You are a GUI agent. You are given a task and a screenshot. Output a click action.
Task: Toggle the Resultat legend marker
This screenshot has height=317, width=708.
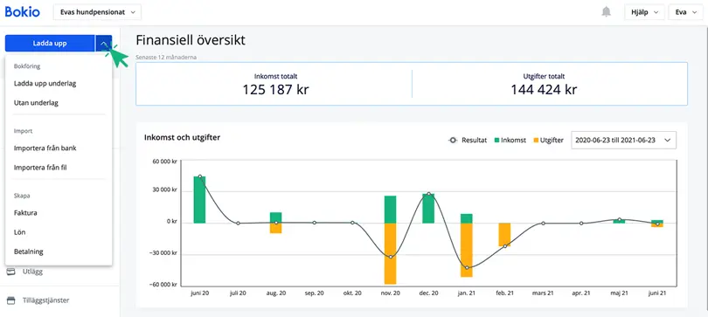coord(453,141)
